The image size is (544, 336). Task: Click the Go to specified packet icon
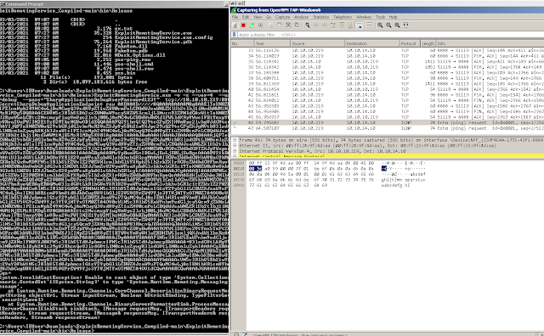(333, 25)
